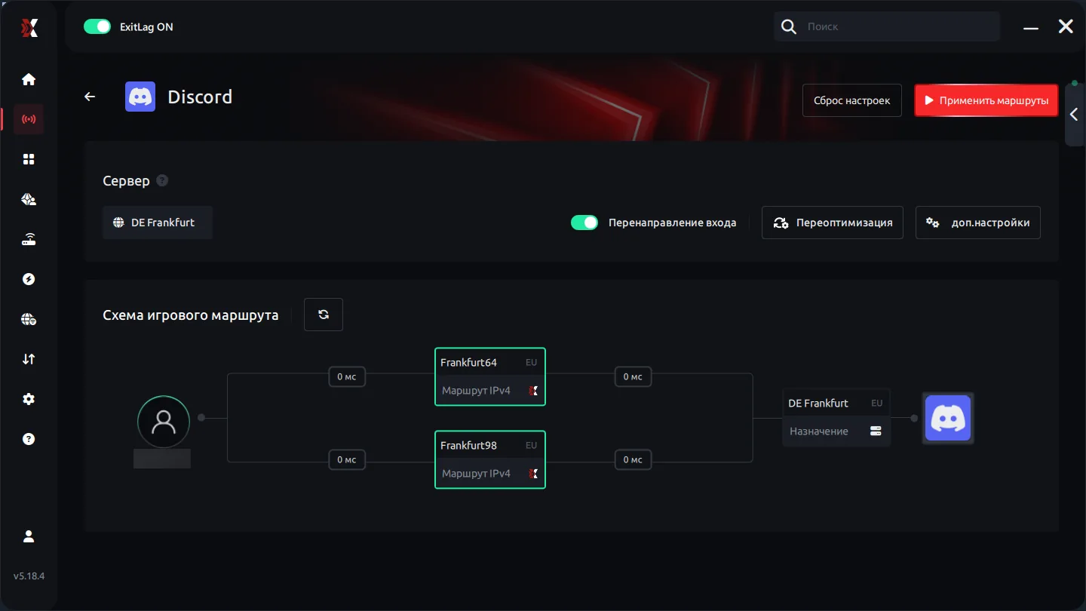
Task: Go back with the left arrow
Action: point(90,97)
